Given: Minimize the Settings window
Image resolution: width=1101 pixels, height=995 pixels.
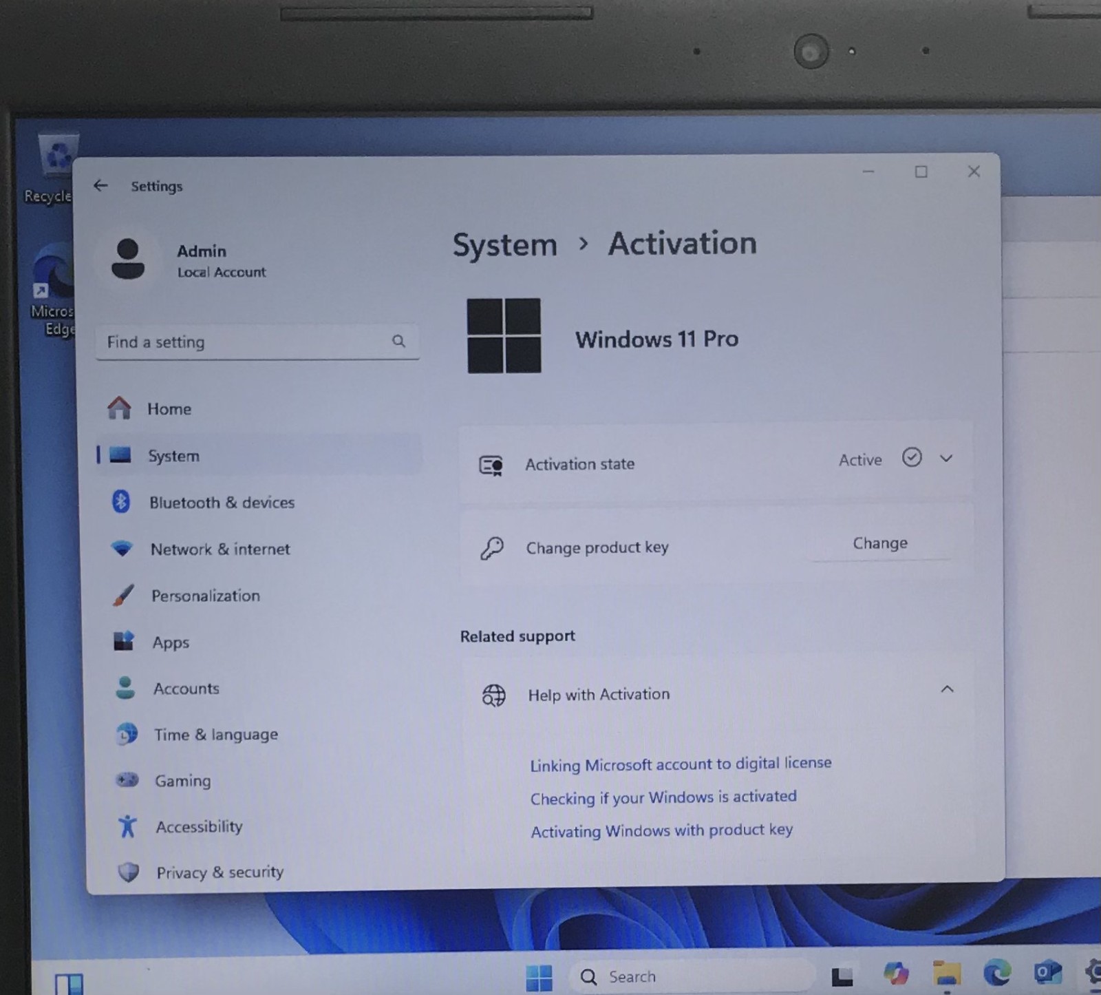Looking at the screenshot, I should [868, 171].
